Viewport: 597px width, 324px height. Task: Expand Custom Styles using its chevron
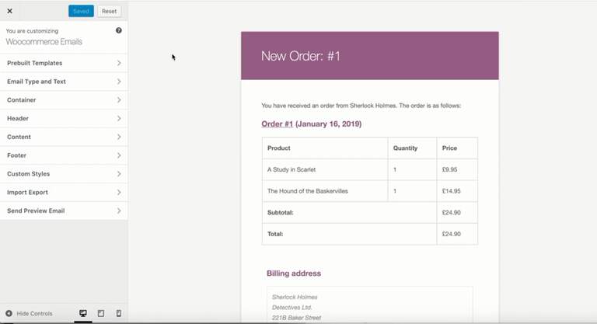click(x=119, y=173)
